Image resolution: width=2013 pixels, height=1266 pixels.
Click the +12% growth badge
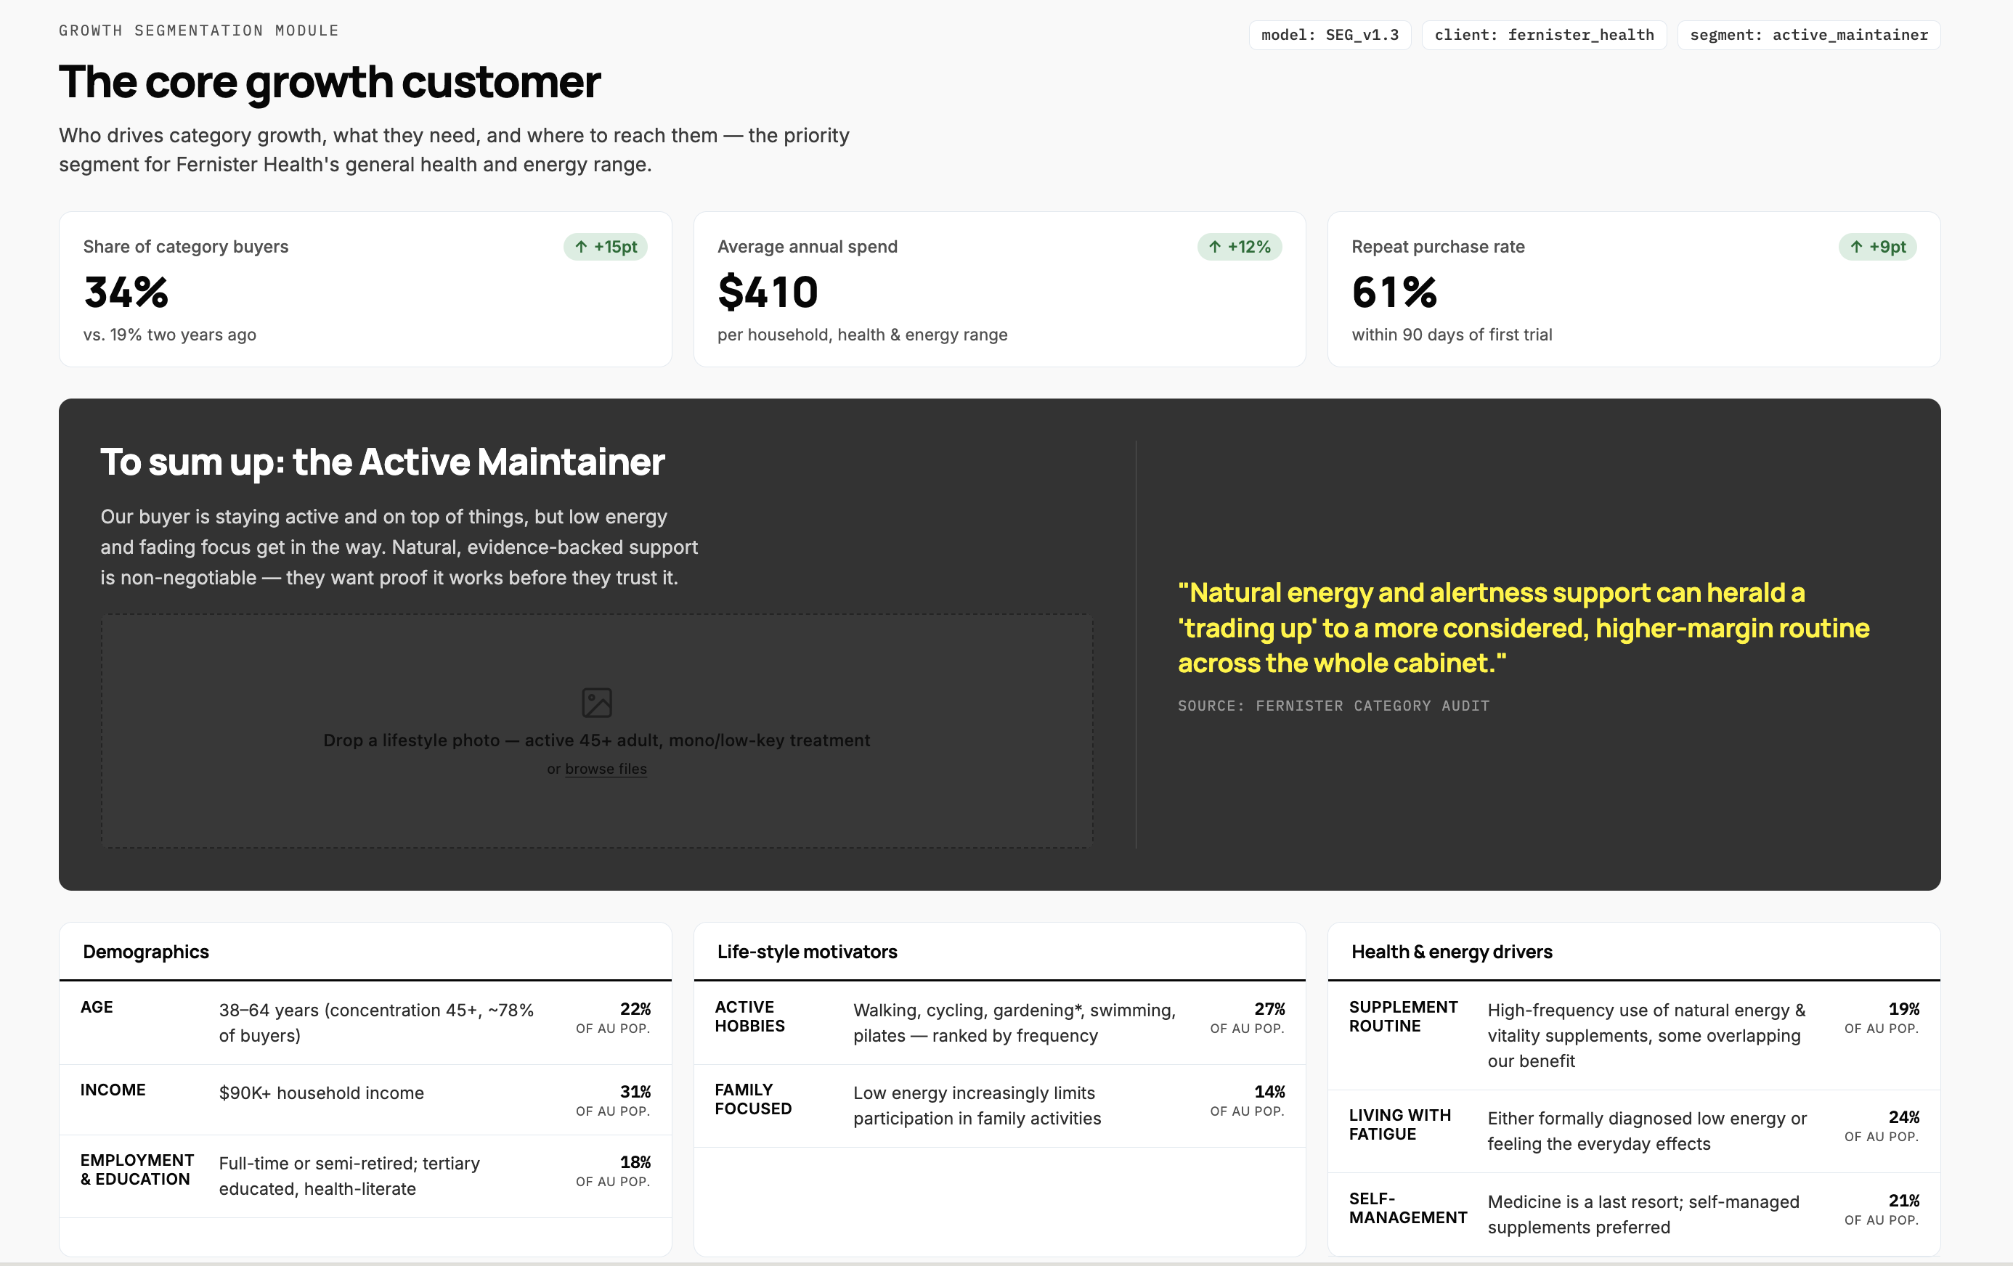1240,247
